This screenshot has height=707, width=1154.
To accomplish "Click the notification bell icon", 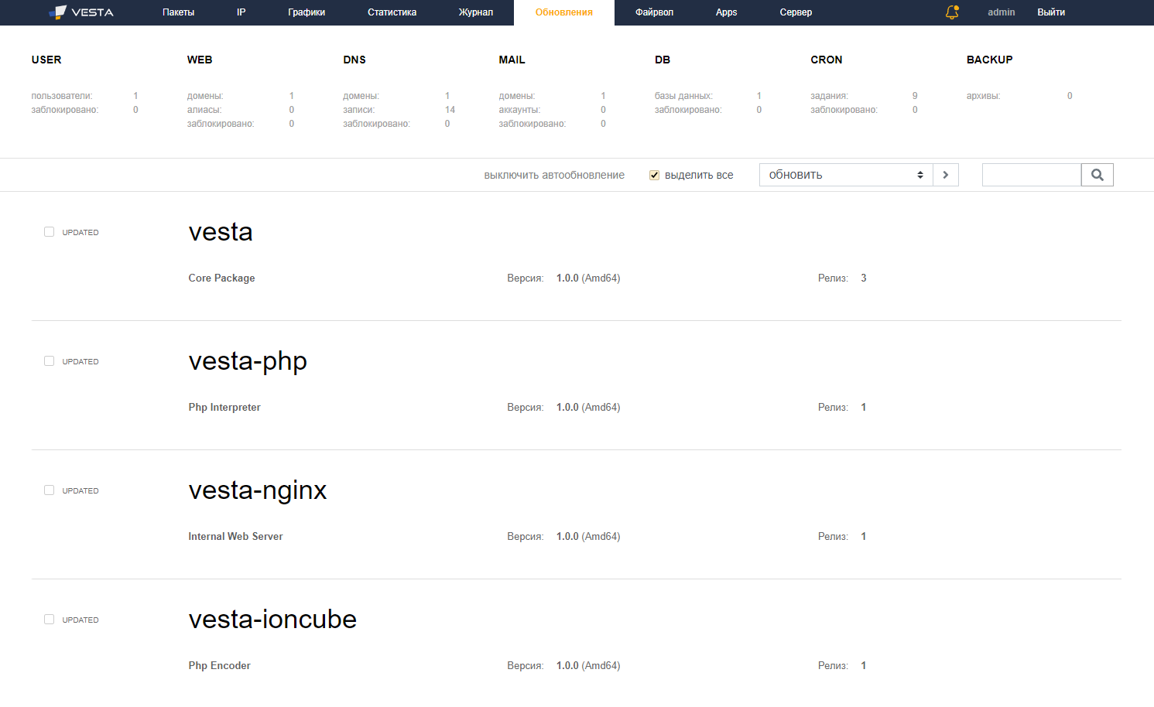I will click(951, 12).
